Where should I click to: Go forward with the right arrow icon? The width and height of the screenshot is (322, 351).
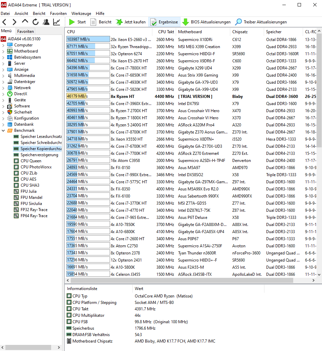14,22
